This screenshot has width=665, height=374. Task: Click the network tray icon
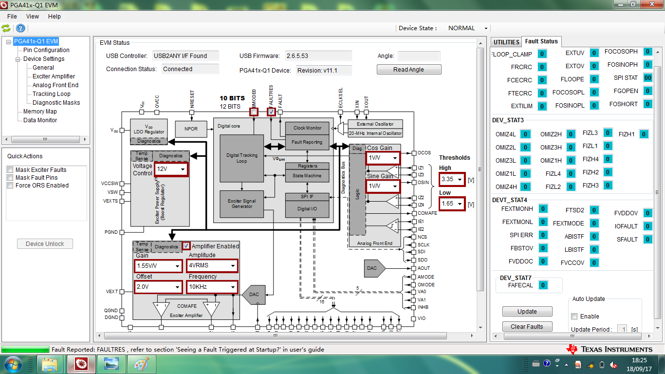click(590, 364)
